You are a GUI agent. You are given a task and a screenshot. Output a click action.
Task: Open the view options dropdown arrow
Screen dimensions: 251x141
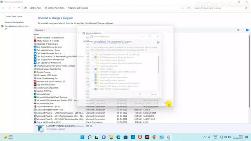pyautogui.click(x=242, y=30)
